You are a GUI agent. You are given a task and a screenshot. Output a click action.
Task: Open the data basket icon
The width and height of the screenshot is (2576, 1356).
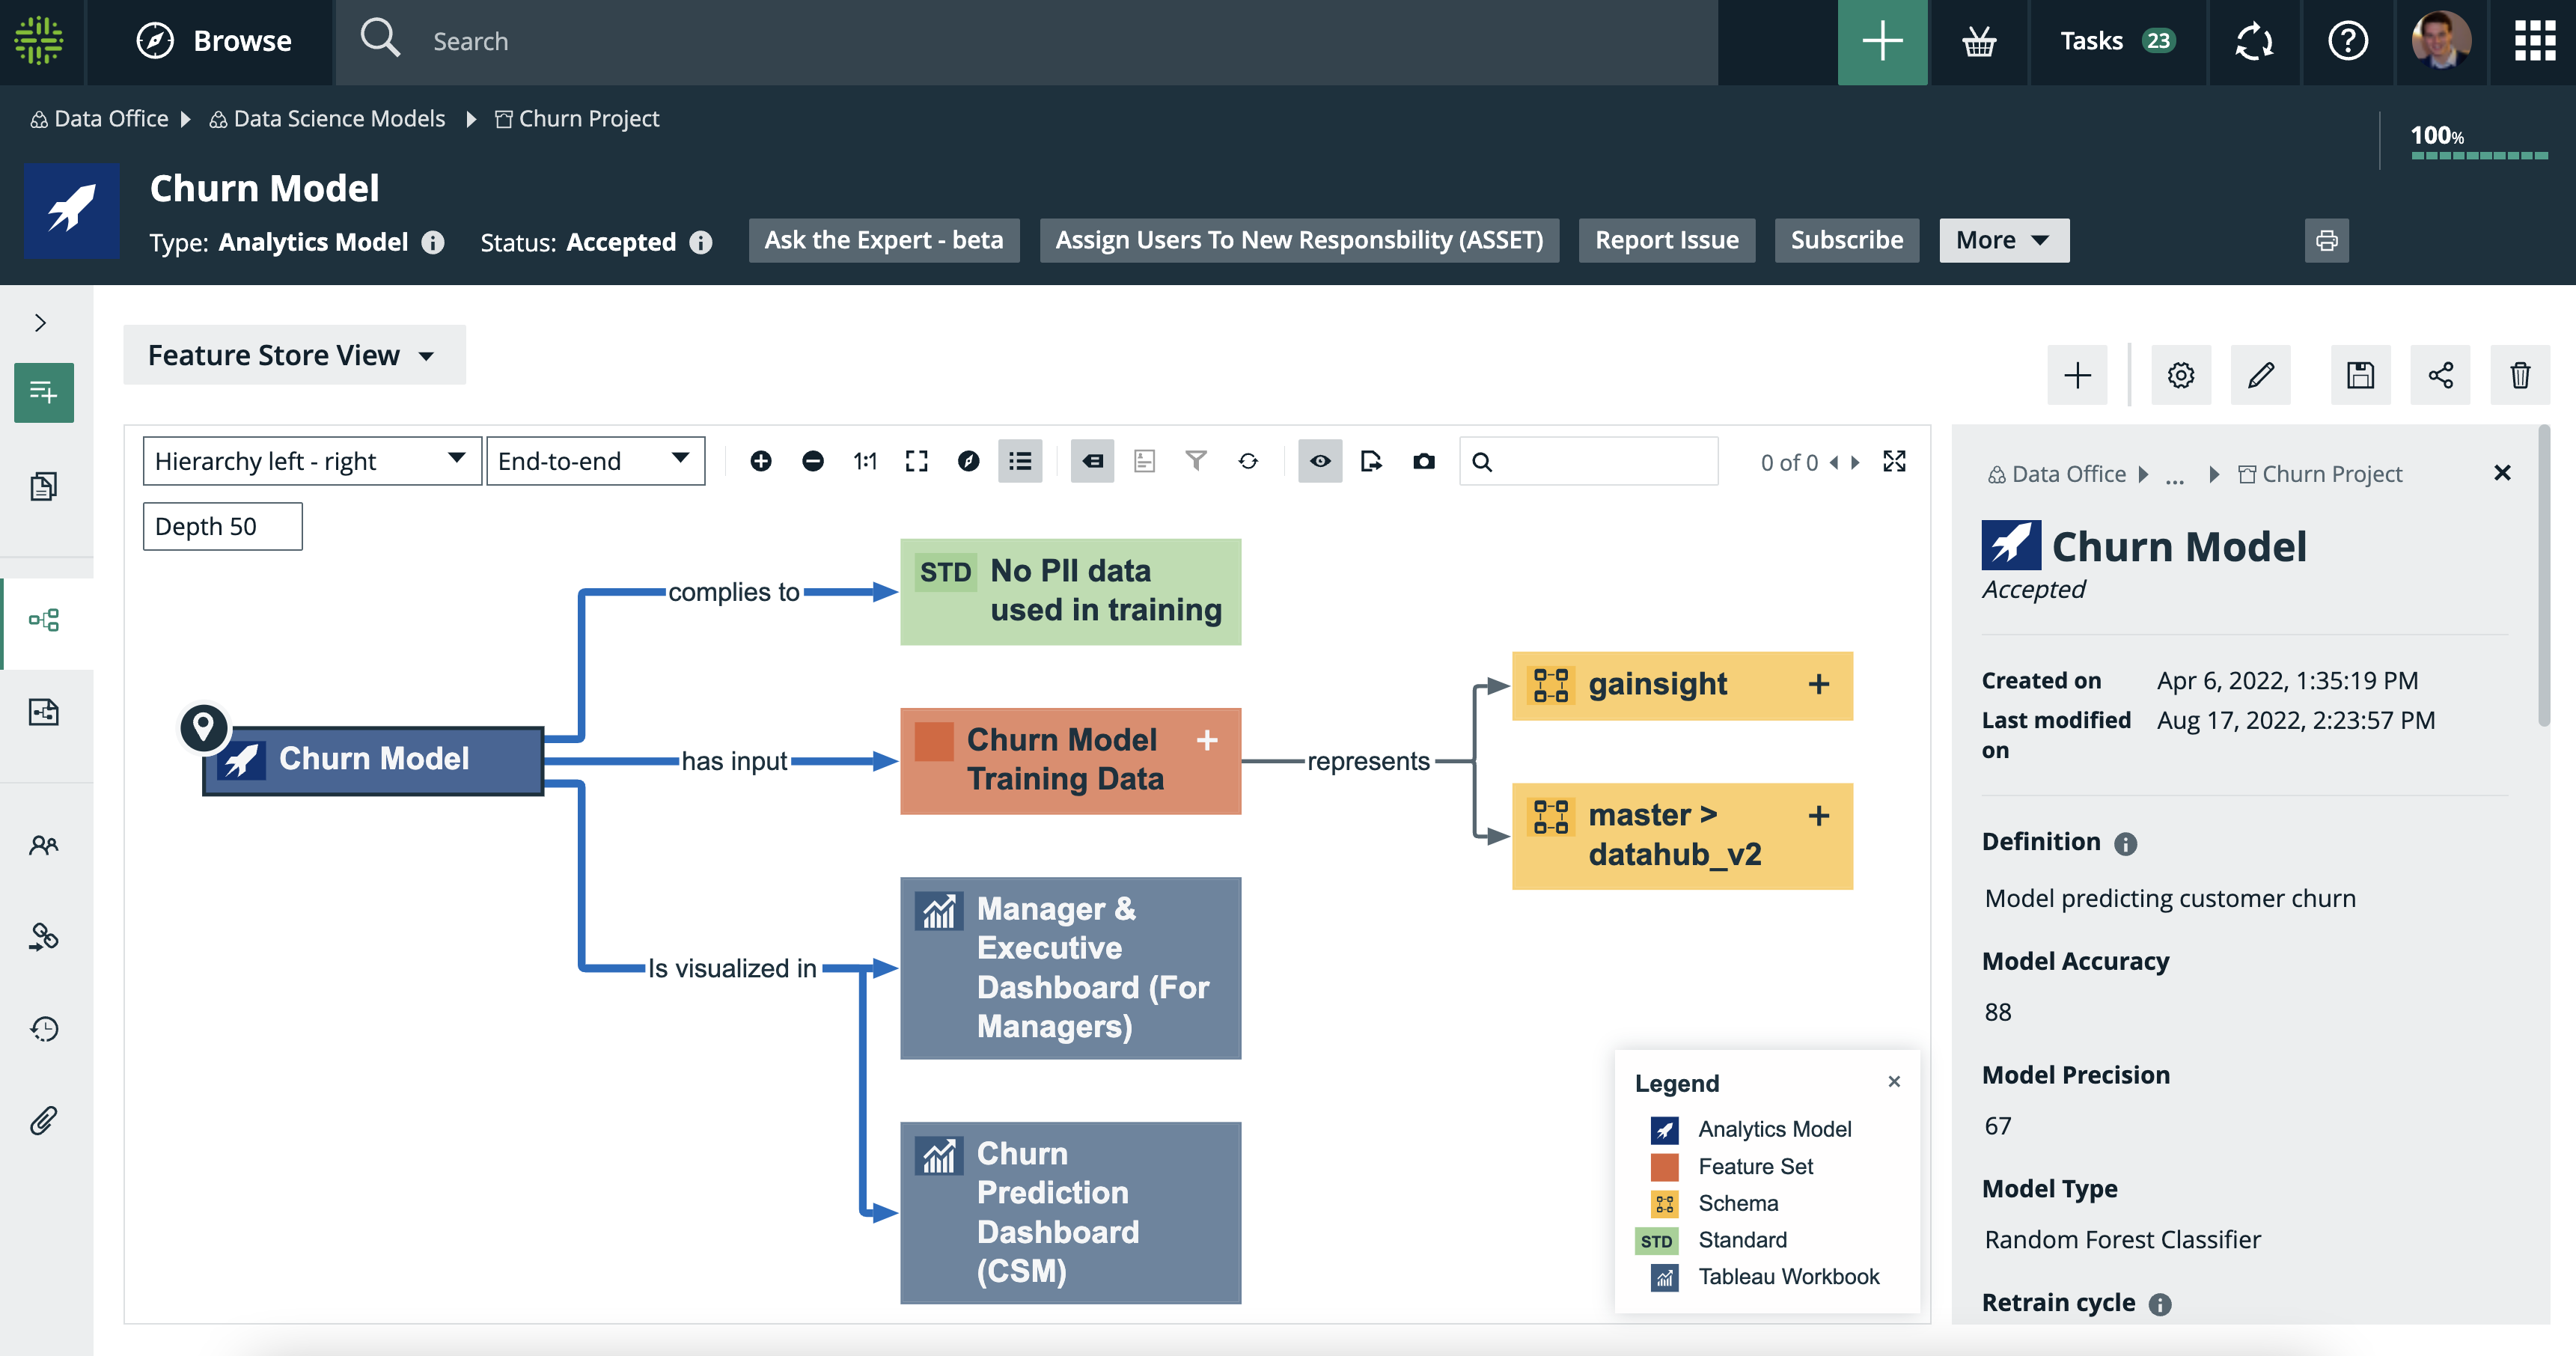(x=1979, y=41)
